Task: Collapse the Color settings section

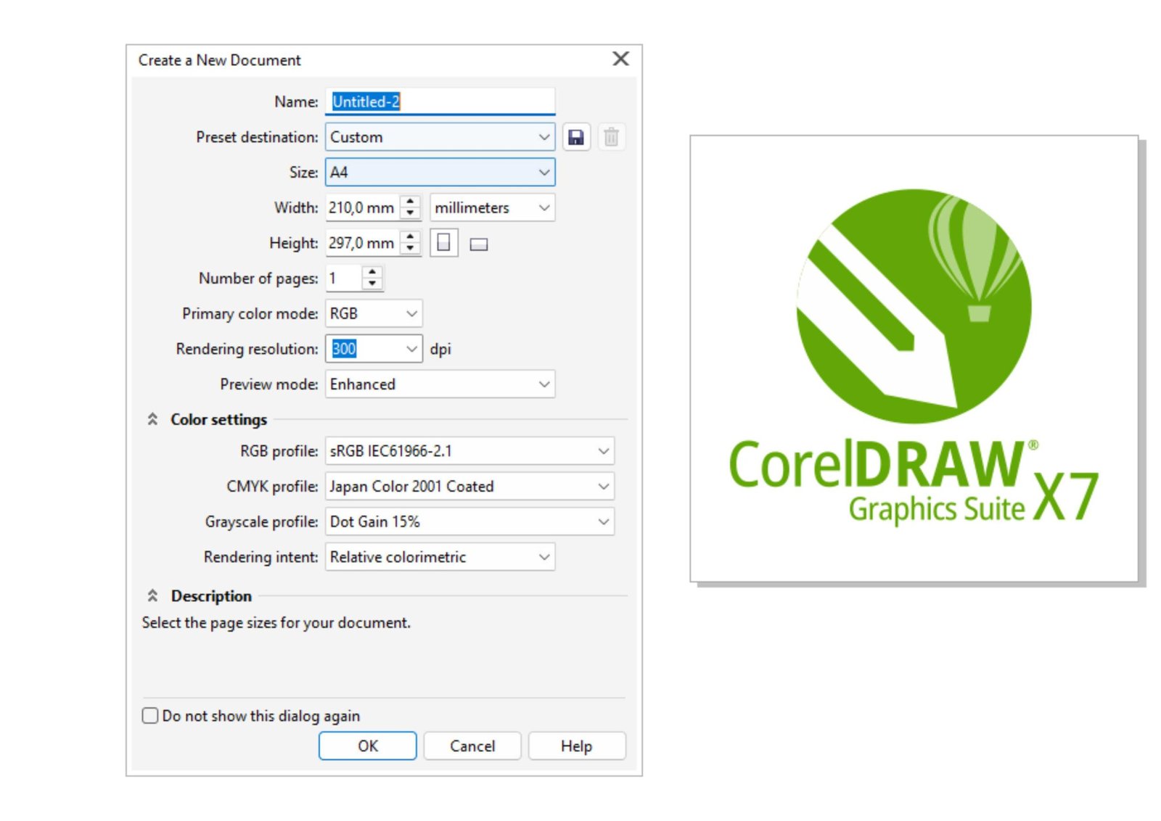Action: pyautogui.click(x=152, y=419)
